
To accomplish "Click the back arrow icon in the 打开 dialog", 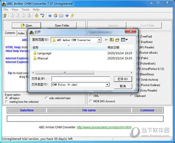I will (106, 40).
